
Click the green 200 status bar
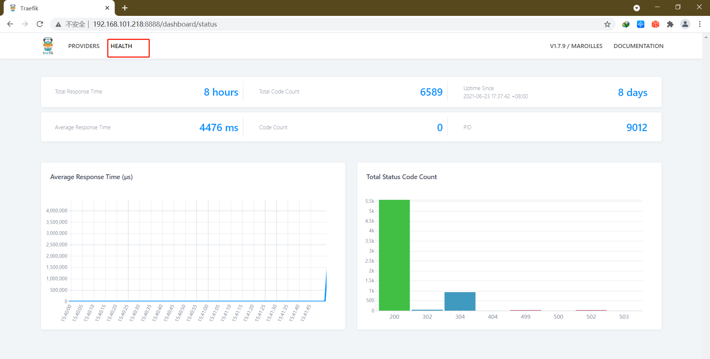[394, 255]
